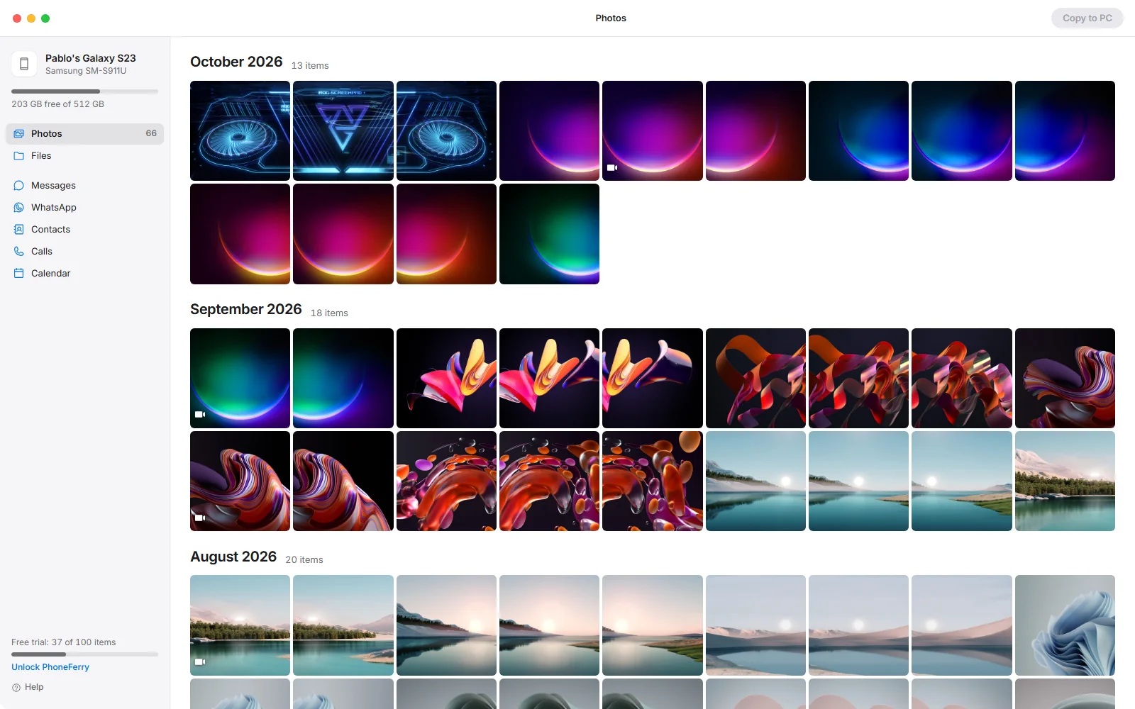Click the Calls phone icon

point(19,252)
